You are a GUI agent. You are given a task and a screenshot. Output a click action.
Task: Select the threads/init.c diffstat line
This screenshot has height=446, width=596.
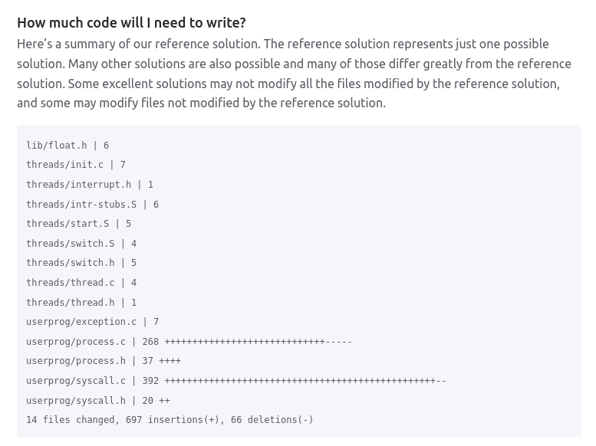click(76, 165)
